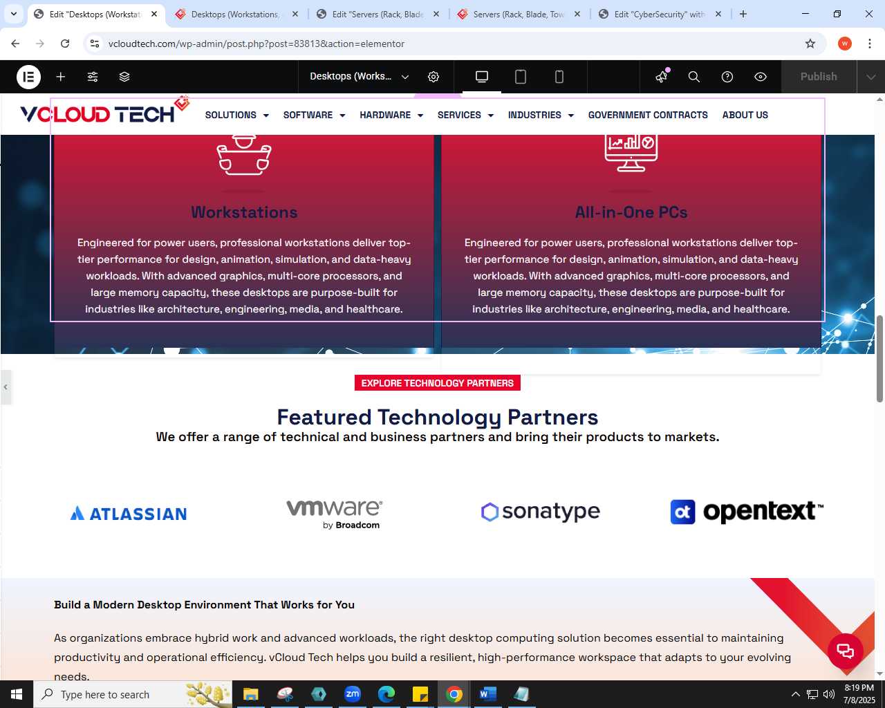Open Zoom from the taskbar

[353, 694]
